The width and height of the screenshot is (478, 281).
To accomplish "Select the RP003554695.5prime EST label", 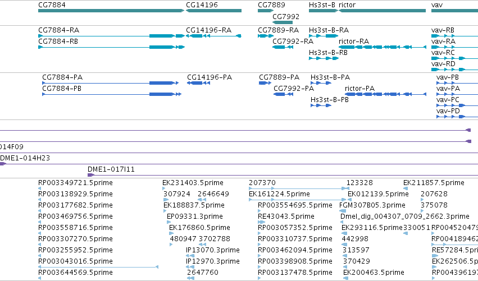I will [295, 205].
